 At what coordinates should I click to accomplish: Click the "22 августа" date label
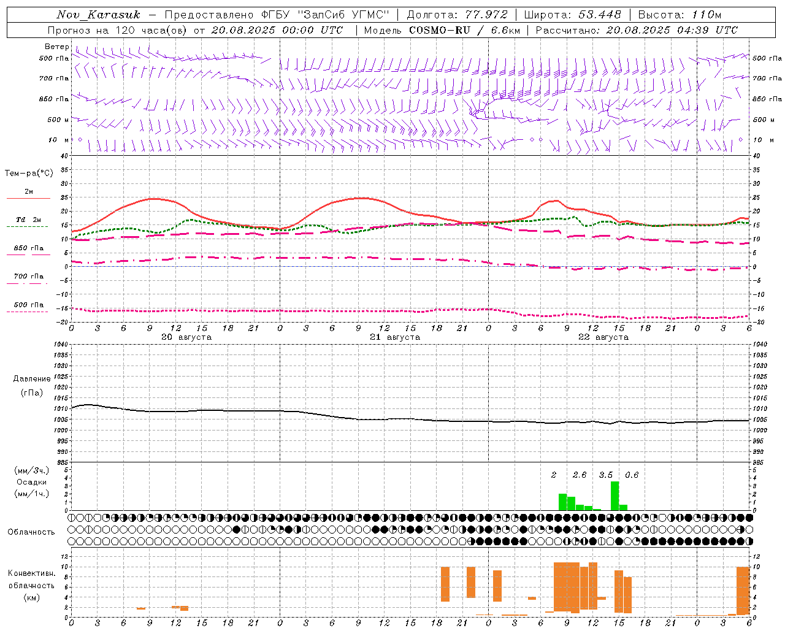pos(603,337)
